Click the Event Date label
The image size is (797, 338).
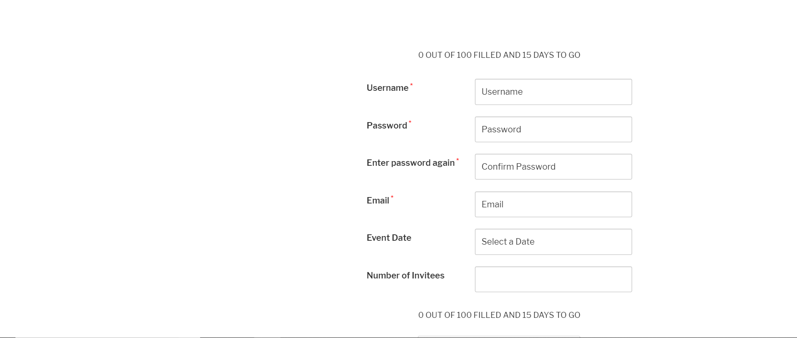click(389, 238)
